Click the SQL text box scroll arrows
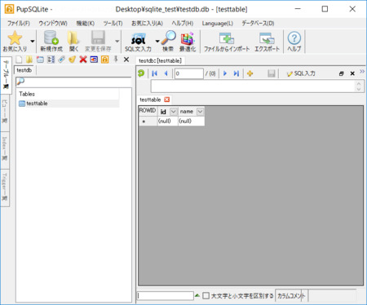The height and width of the screenshot is (305, 367). 359,86
